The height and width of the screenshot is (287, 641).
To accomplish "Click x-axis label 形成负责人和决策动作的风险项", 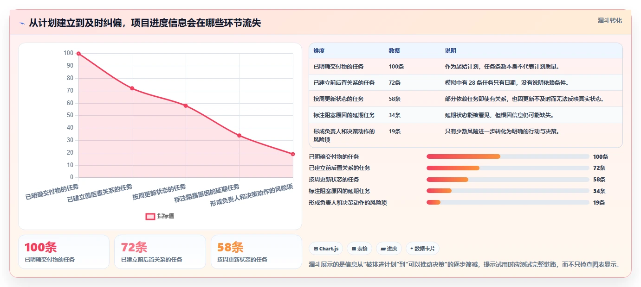I will coord(252,195).
